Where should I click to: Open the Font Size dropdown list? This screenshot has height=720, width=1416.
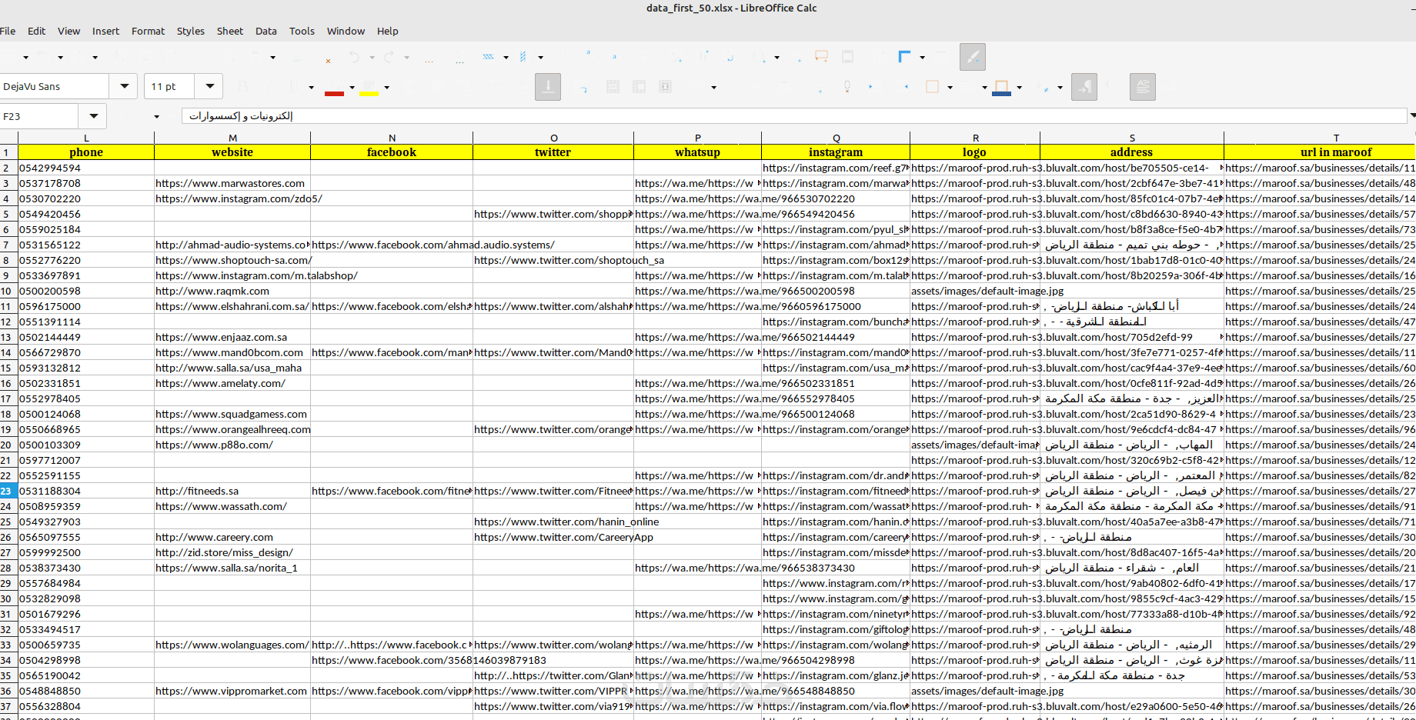tap(209, 86)
